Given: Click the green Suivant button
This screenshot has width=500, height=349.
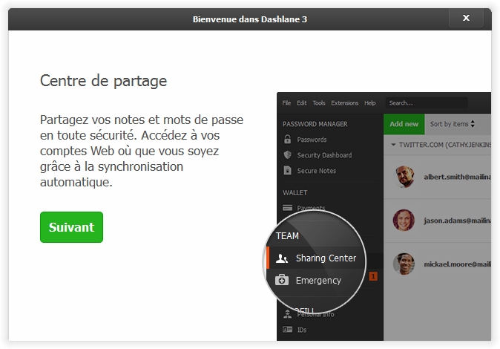Looking at the screenshot, I should 71,227.
